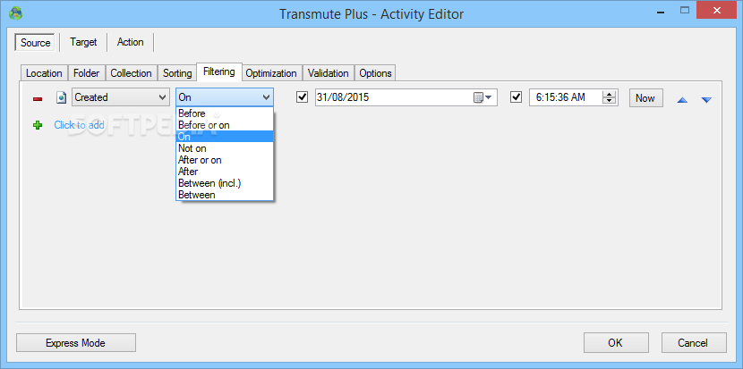Choose After or on option
The width and height of the screenshot is (743, 369).
click(225, 160)
